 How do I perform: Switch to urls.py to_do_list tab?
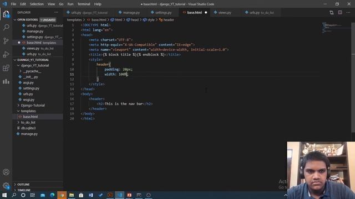coord(261,12)
